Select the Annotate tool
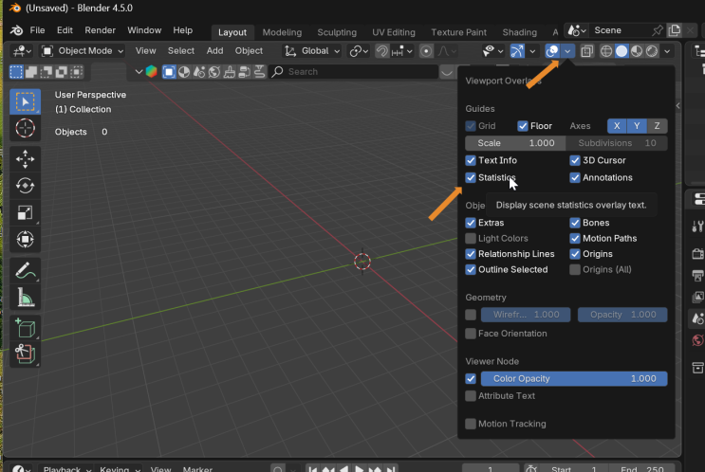The width and height of the screenshot is (705, 472). click(26, 270)
